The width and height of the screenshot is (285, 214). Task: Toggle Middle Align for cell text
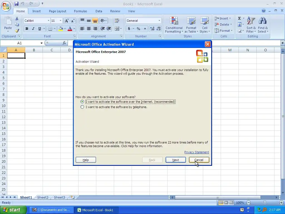pos(89,21)
